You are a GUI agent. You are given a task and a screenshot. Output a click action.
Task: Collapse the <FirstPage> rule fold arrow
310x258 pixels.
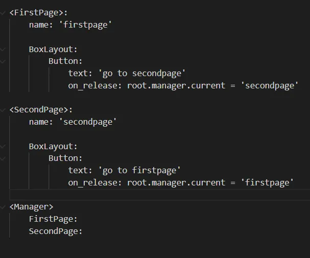[4, 12]
